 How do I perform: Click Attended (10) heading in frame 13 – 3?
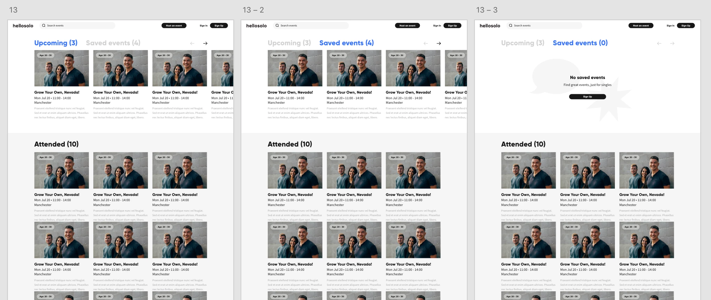coord(523,144)
